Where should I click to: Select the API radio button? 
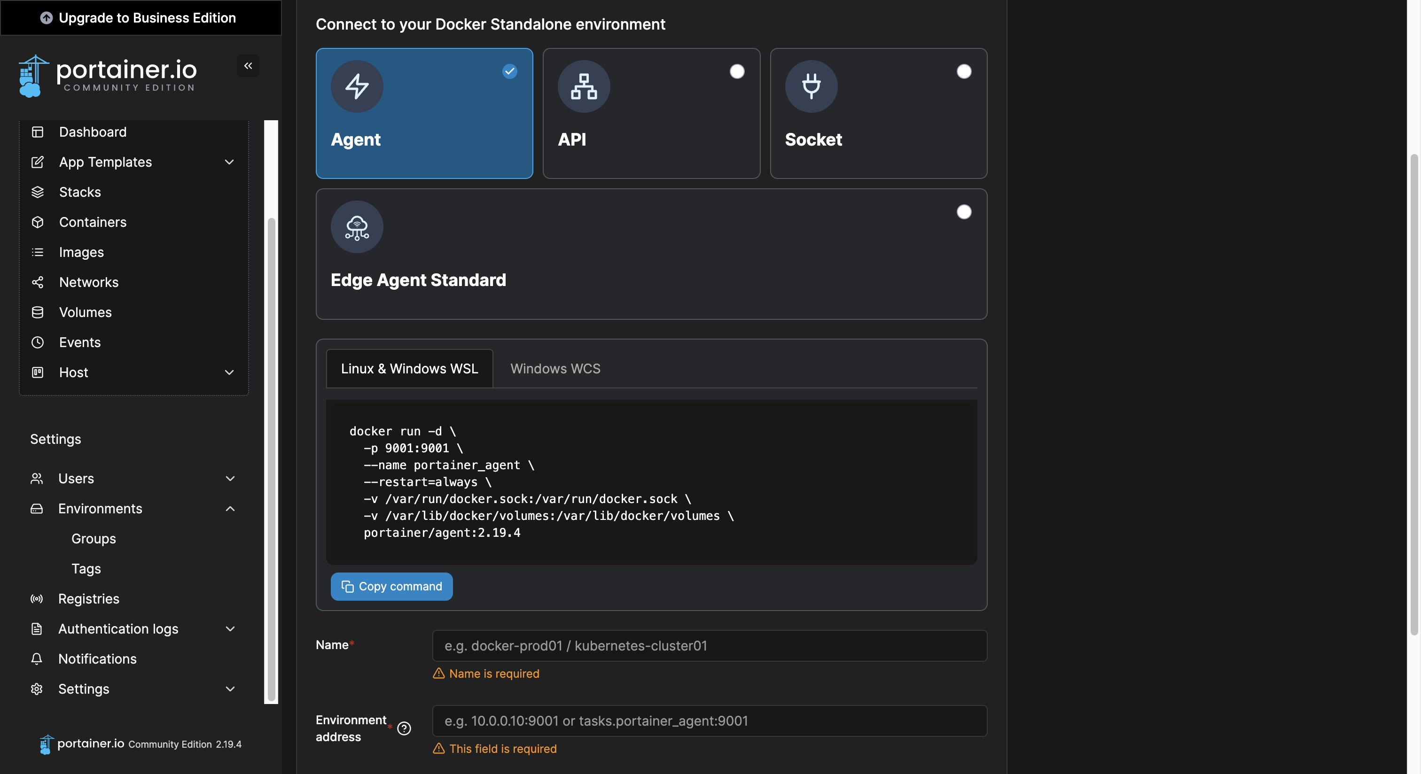(x=737, y=71)
